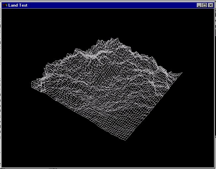Click the "Land Test" title text

click(x=18, y=5)
